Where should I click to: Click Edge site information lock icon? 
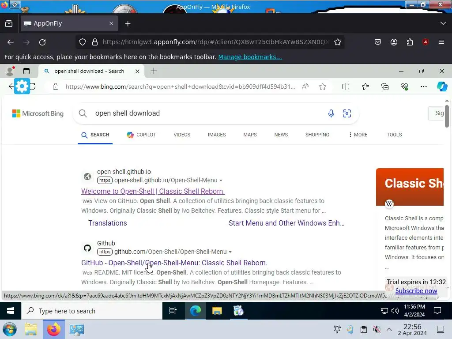56,87
